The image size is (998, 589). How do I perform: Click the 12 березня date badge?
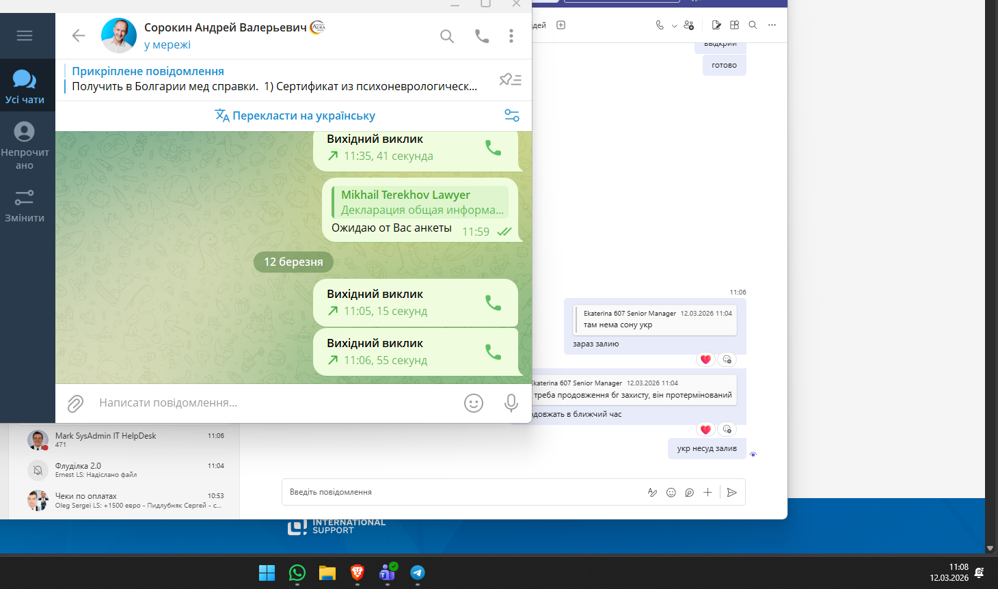coord(293,262)
